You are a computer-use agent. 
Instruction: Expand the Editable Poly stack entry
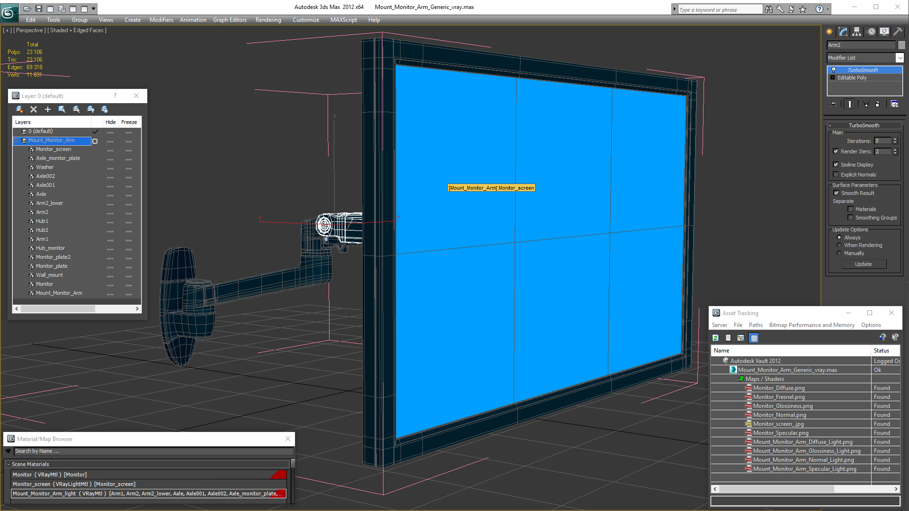point(832,78)
